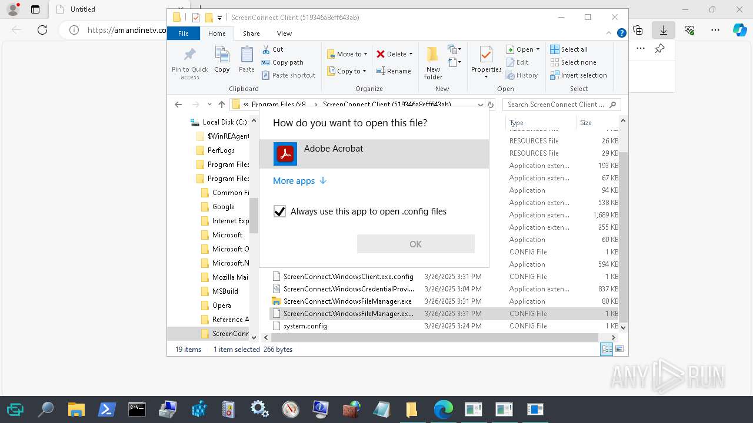Open the Move to dropdown
753x423 pixels.
coord(347,54)
